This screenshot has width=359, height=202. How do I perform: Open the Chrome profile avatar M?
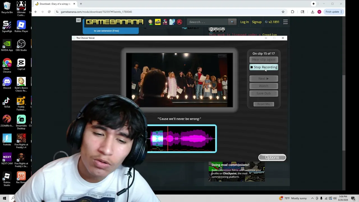pos(319,12)
